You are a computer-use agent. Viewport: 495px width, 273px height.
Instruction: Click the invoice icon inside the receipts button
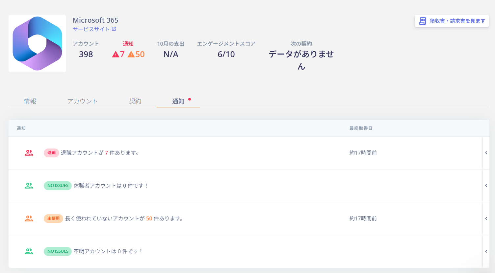coord(423,21)
